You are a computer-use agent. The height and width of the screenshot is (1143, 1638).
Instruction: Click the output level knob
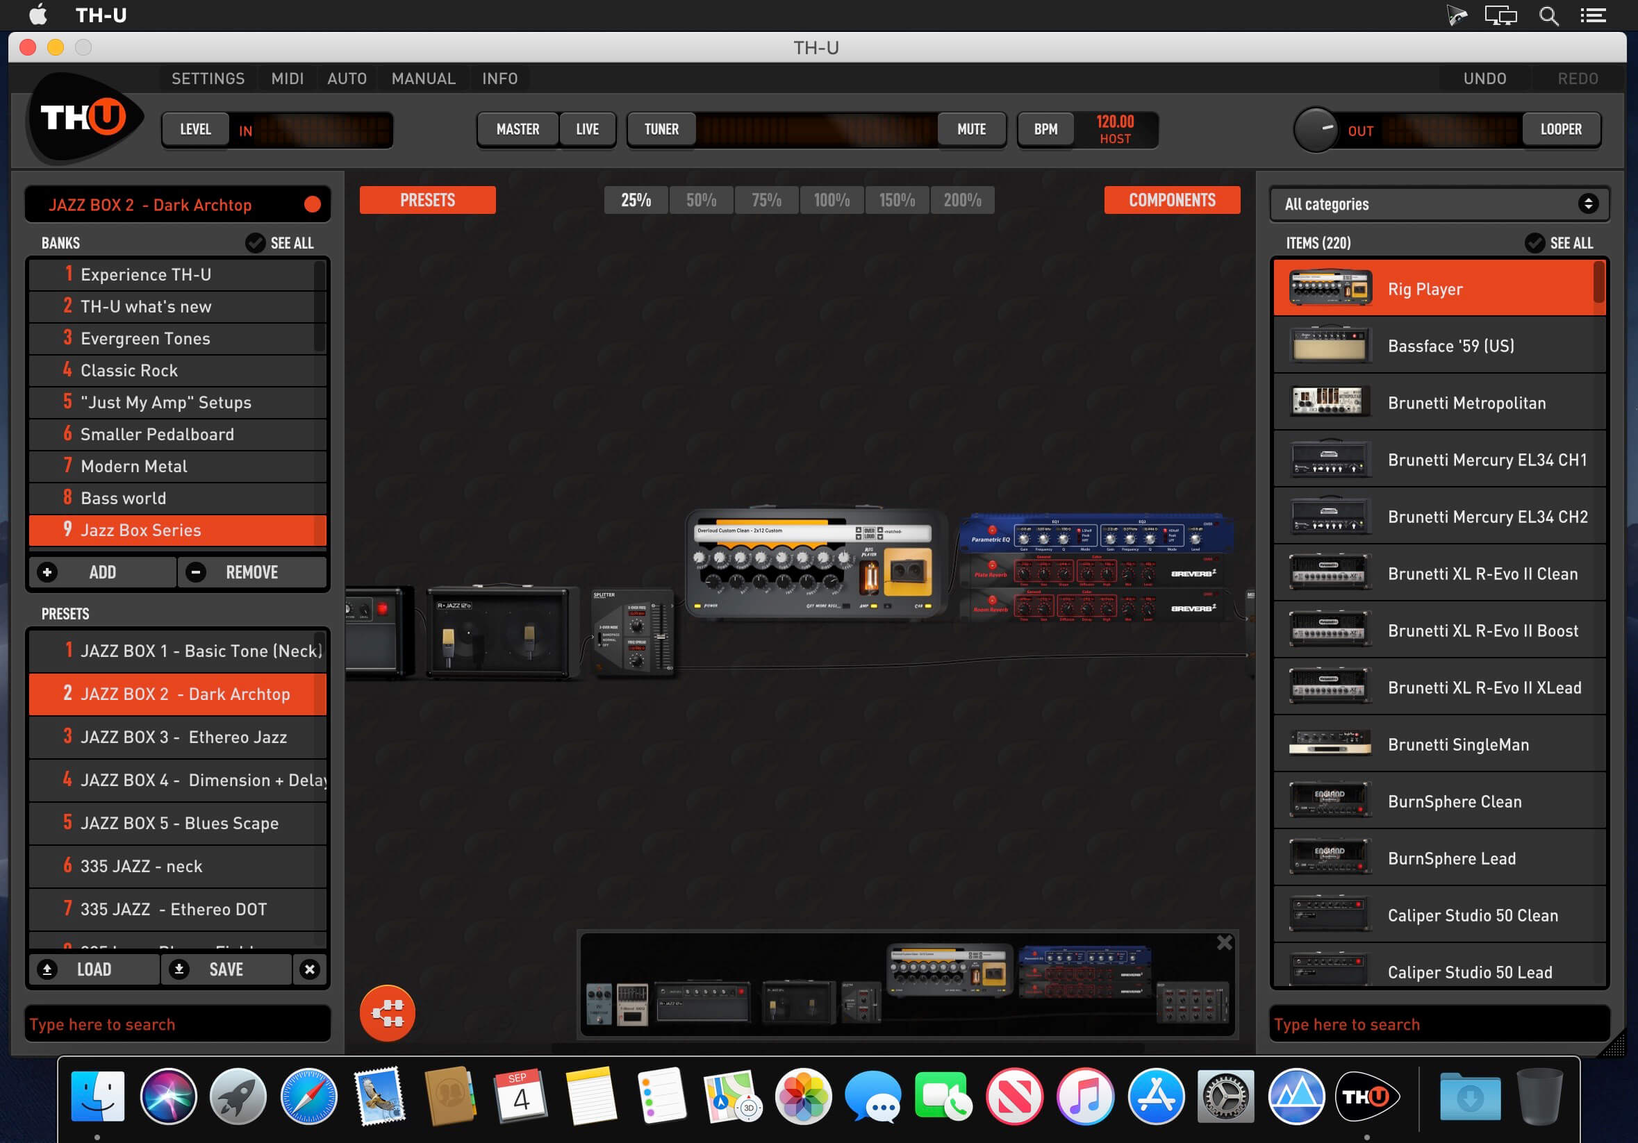click(x=1316, y=129)
